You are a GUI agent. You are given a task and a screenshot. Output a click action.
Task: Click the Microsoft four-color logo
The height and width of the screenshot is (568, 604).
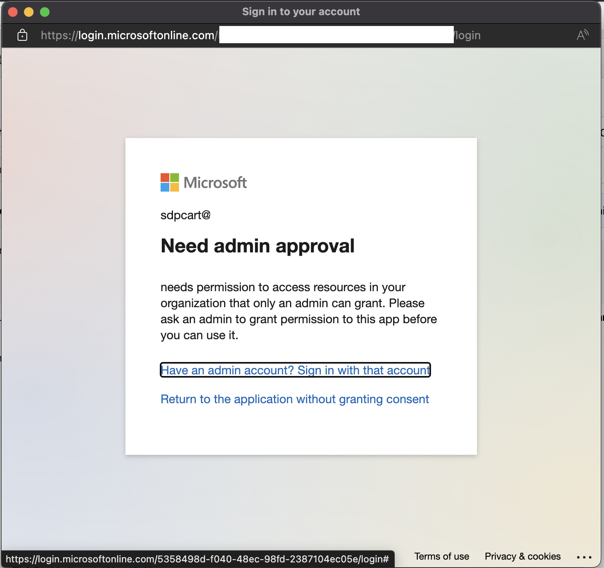click(170, 182)
